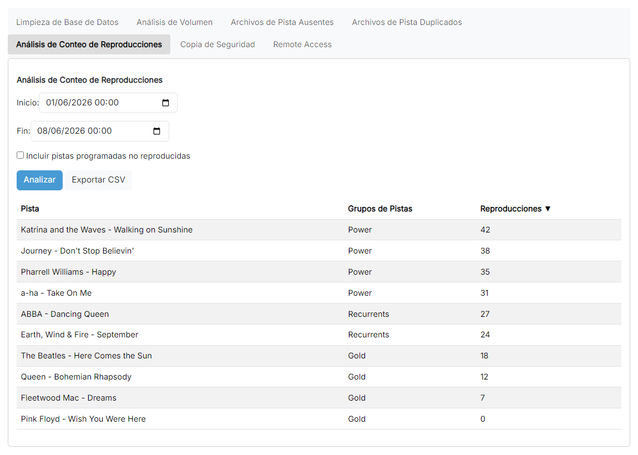Image resolution: width=638 pixels, height=455 pixels.
Task: Sort by the Reproducciones column header
Action: coord(510,209)
